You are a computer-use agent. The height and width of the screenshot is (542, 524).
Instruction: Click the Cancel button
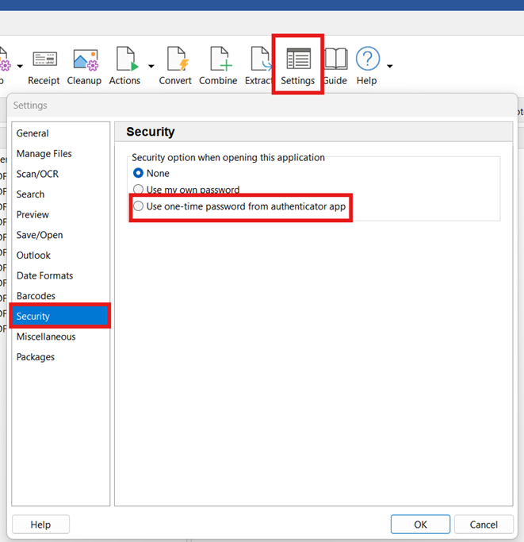tap(484, 525)
